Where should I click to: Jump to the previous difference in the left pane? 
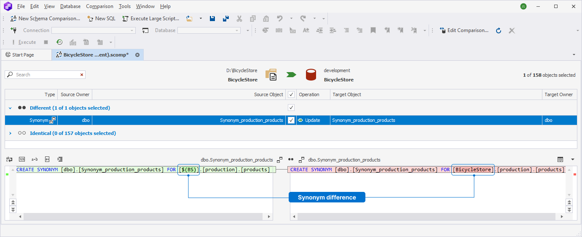13,203
